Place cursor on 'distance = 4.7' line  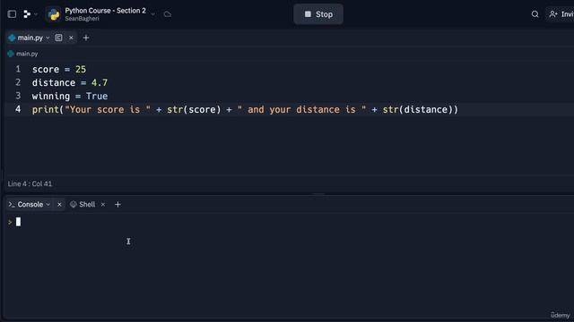(70, 83)
